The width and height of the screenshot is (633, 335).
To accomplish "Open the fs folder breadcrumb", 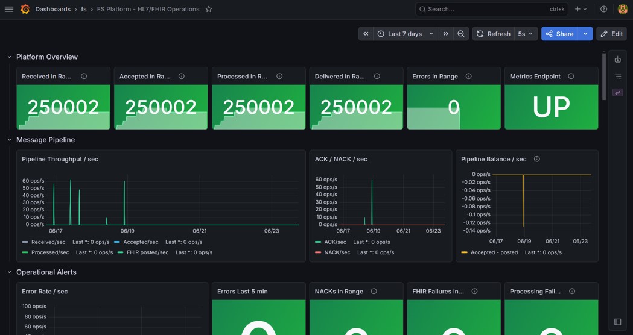I will [83, 9].
